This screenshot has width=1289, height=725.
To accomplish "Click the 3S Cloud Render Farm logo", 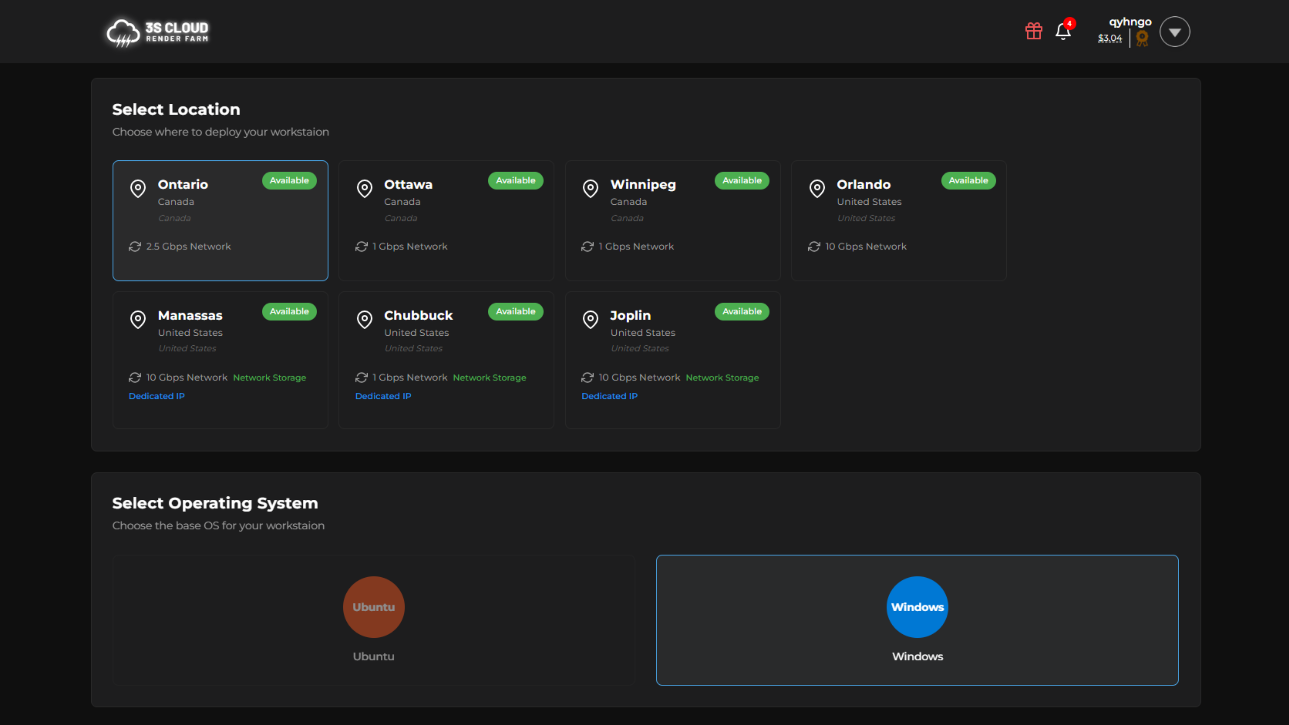I will point(158,33).
